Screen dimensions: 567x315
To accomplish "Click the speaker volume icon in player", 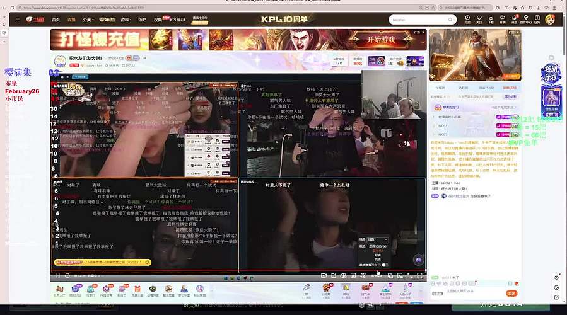I will pos(343,276).
